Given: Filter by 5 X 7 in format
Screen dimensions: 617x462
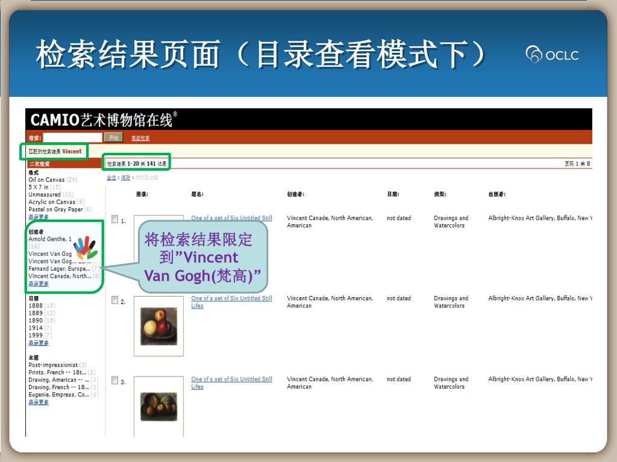Looking at the screenshot, I should click(x=39, y=187).
